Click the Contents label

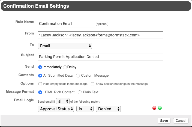pos(26,75)
